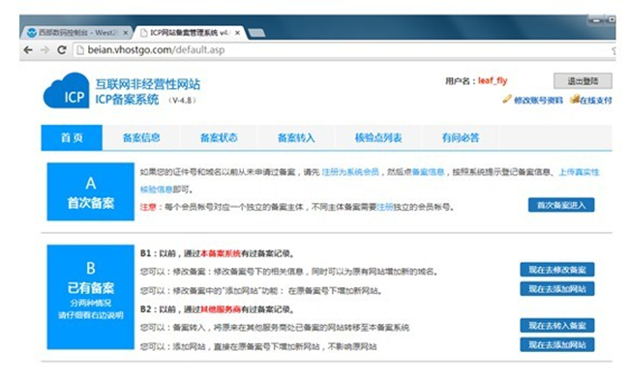Open the 有问必答 navigation tab
This screenshot has height=381, width=629.
[460, 138]
